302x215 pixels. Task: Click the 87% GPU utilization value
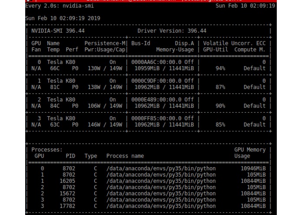(x=220, y=87)
